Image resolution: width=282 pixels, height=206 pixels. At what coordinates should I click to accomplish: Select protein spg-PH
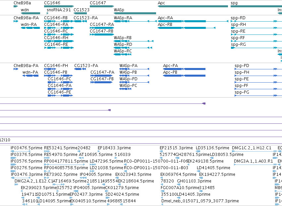click(242, 72)
